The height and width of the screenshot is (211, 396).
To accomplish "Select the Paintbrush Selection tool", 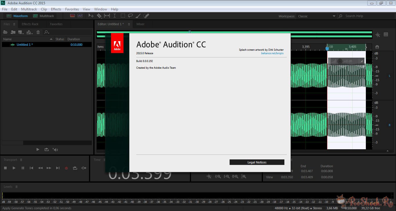I will [138, 16].
